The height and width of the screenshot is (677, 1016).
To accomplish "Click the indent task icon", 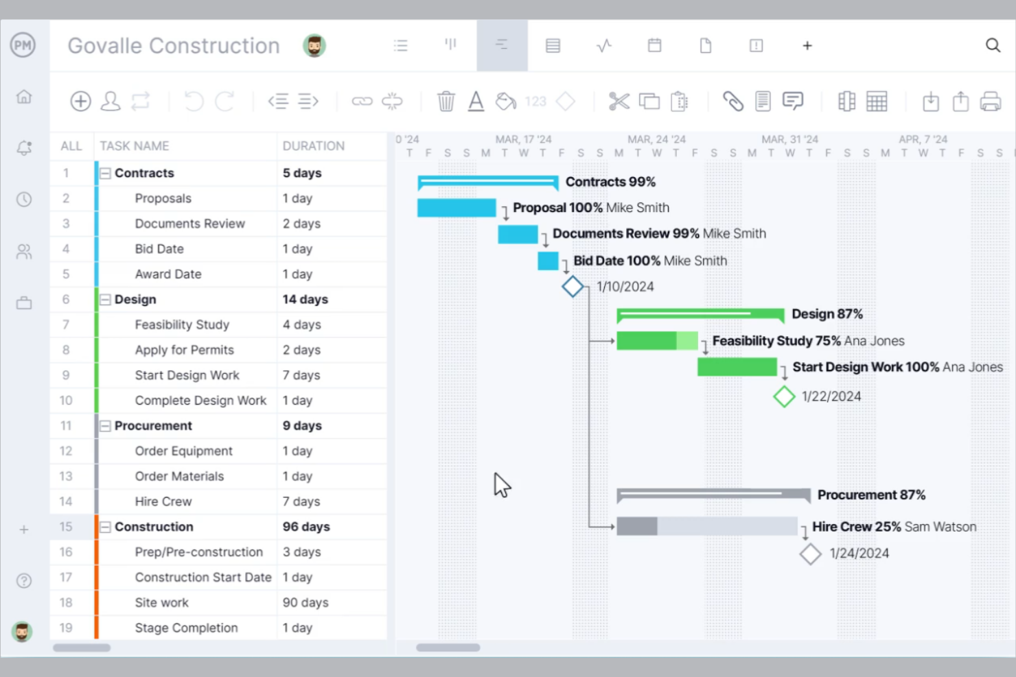I will click(308, 102).
